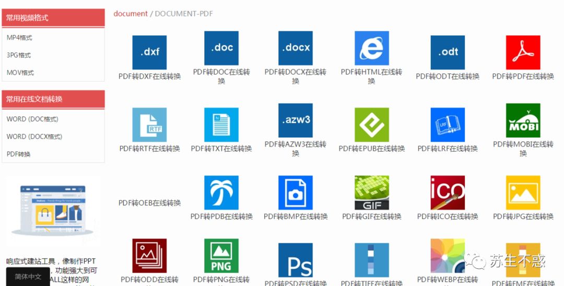
Task: Open the Photoshop PSD icon
Action: (295, 260)
